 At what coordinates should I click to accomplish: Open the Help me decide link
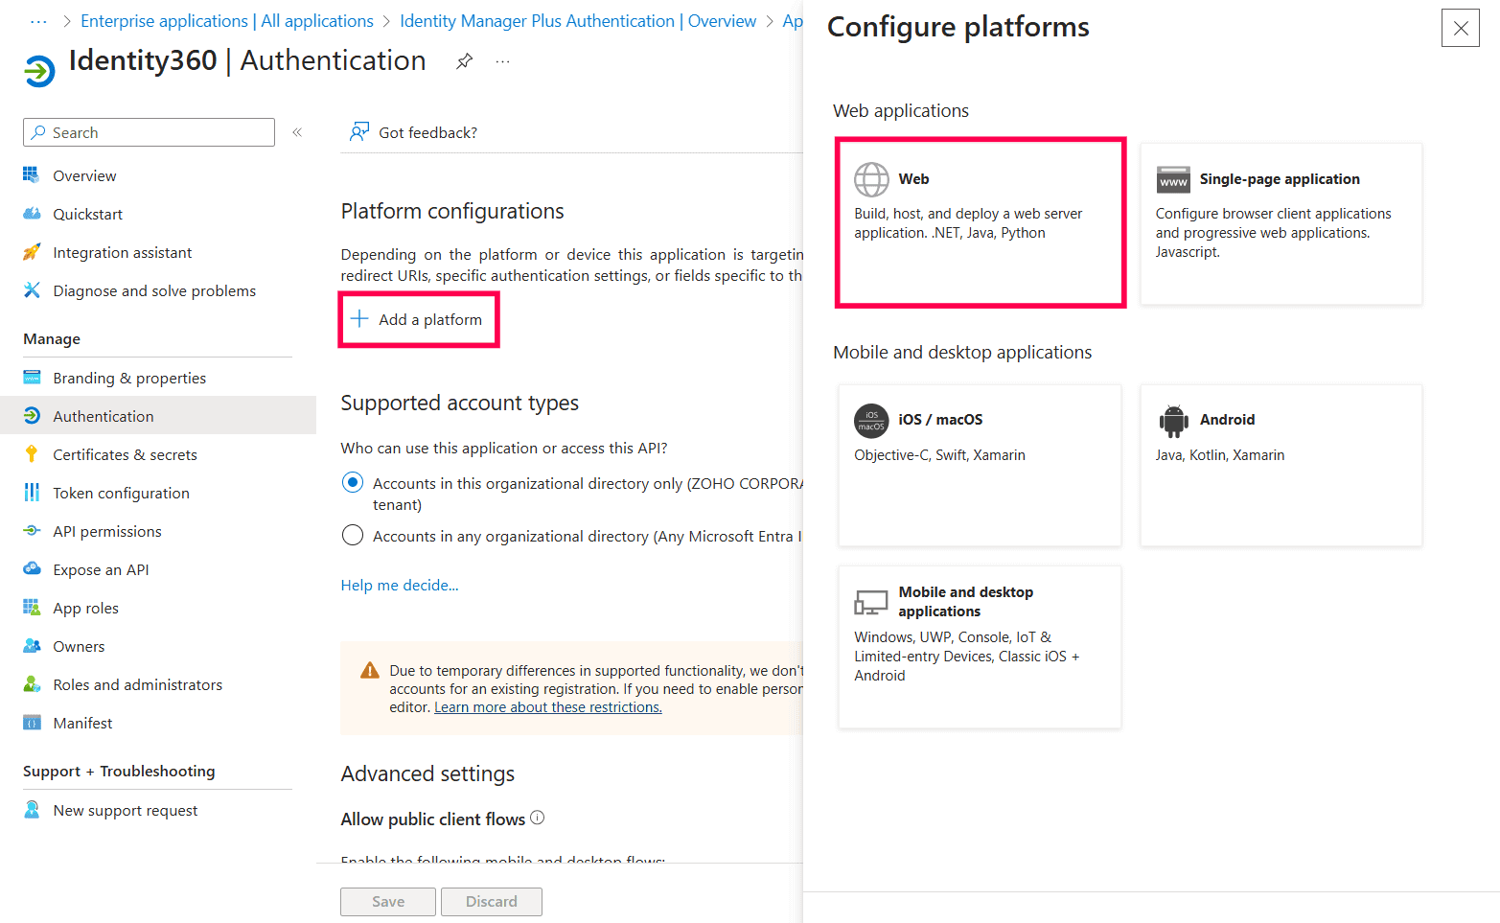point(399,585)
